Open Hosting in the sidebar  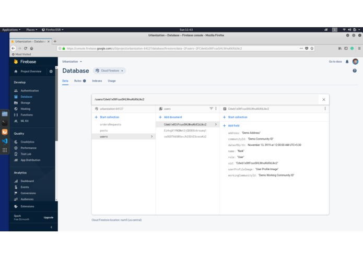[x=25, y=109]
